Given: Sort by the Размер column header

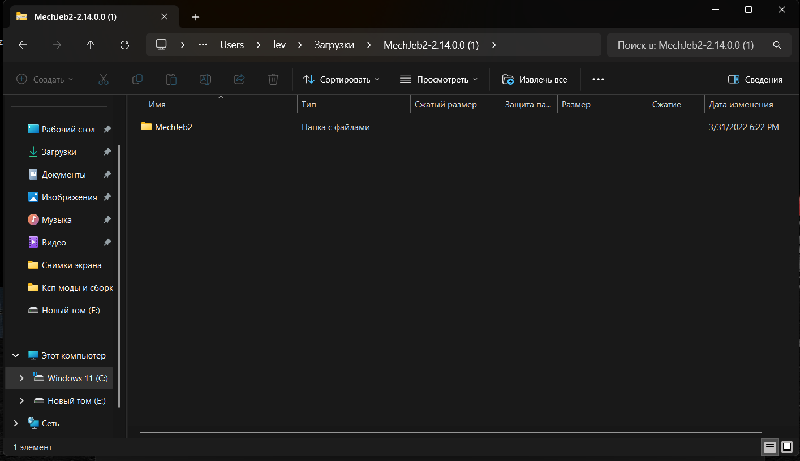Looking at the screenshot, I should click(576, 105).
